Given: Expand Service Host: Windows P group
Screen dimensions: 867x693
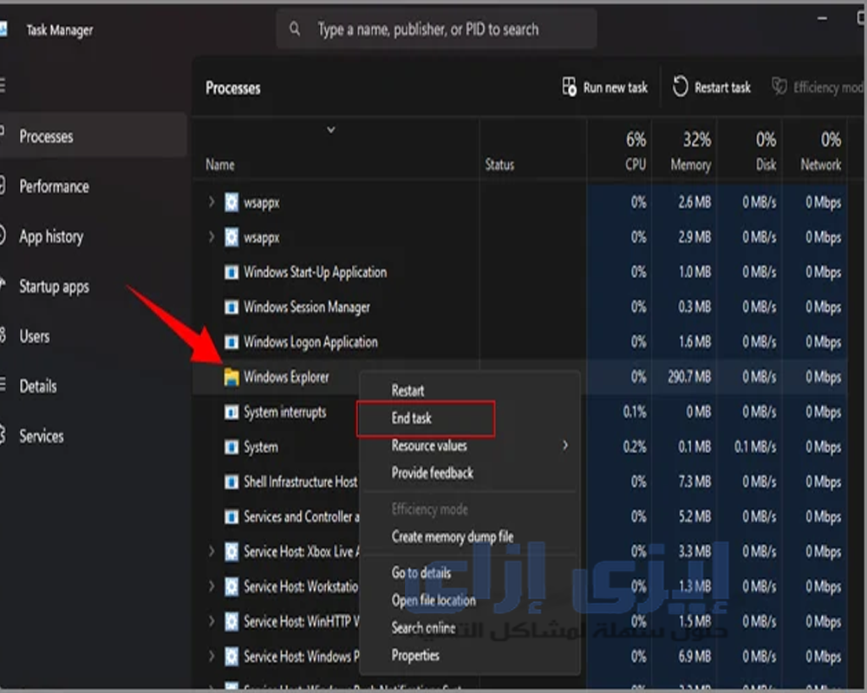Looking at the screenshot, I should click(x=212, y=657).
